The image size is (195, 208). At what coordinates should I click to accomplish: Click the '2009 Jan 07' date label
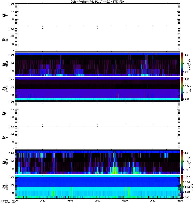coord(8,203)
